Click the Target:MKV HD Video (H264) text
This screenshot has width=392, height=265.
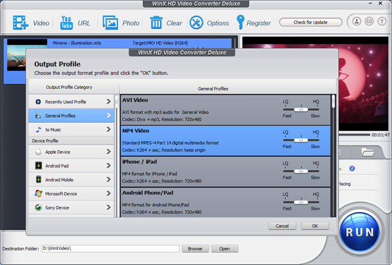(x=160, y=43)
